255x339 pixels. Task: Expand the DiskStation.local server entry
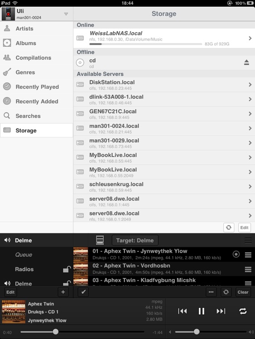164,85
